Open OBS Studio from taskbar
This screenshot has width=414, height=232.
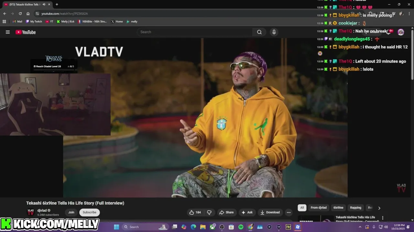tap(222, 227)
